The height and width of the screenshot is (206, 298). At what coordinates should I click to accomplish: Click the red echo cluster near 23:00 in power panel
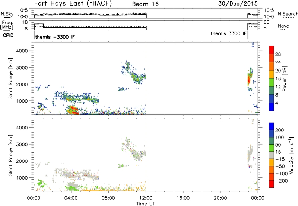(249, 80)
